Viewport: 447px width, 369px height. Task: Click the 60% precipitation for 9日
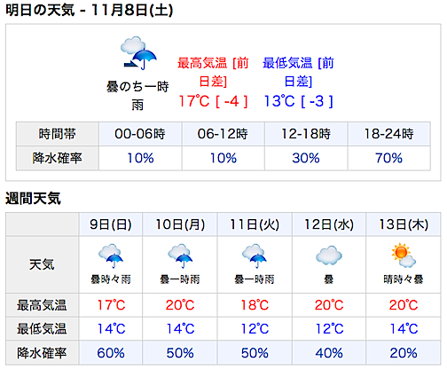pyautogui.click(x=111, y=353)
